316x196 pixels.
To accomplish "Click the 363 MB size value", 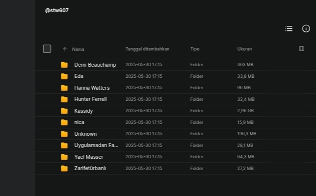I will 245,65.
